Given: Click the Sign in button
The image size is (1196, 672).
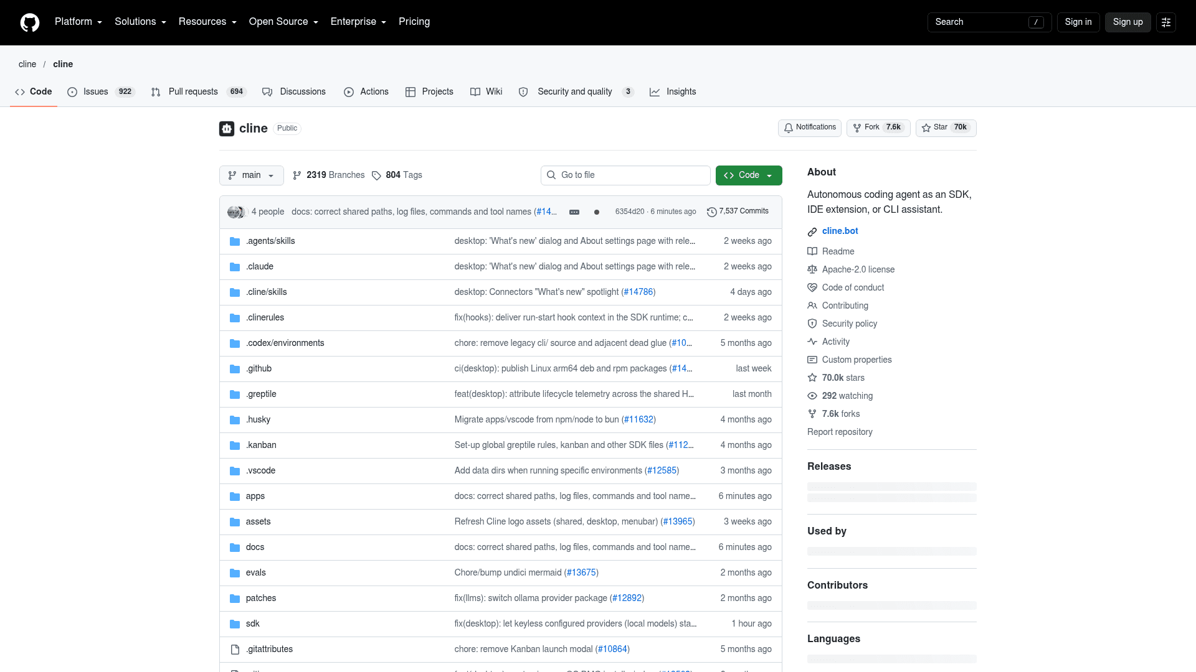Looking at the screenshot, I should coord(1078,22).
